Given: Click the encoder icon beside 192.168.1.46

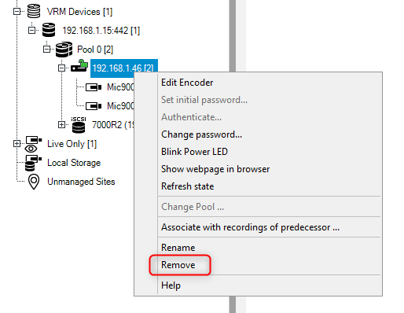Looking at the screenshot, I should point(79,66).
